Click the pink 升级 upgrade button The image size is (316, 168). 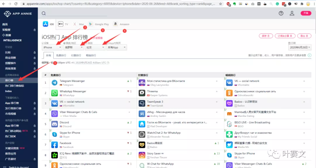[x=306, y=13]
